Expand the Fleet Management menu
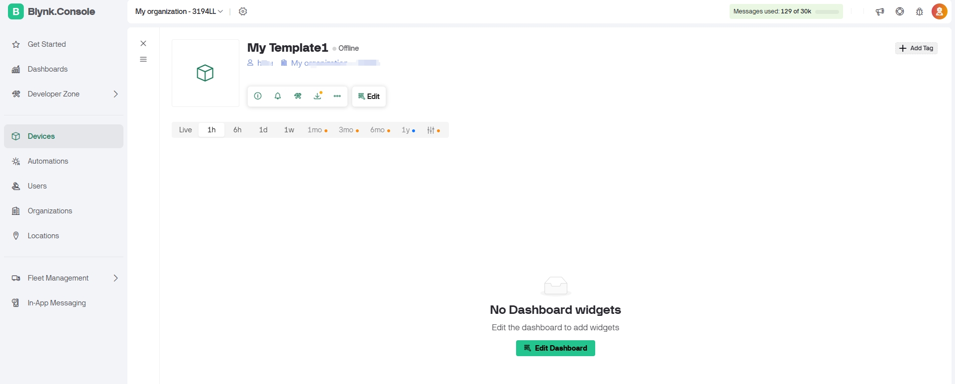This screenshot has height=384, width=955. 64,278
